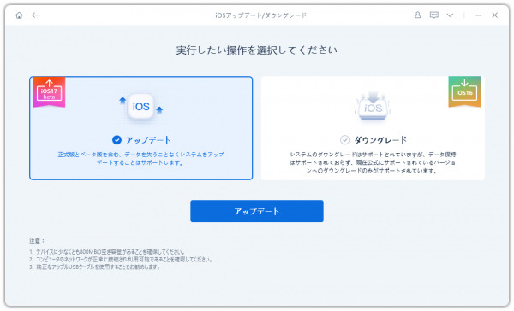This screenshot has height=311, width=514.
Task: Select the ダウングレード radio checkmark
Action: [x=344, y=140]
